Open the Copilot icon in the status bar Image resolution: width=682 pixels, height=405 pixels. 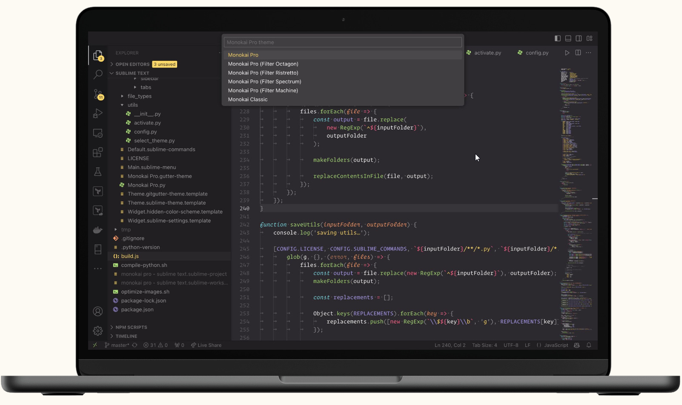tap(576, 345)
